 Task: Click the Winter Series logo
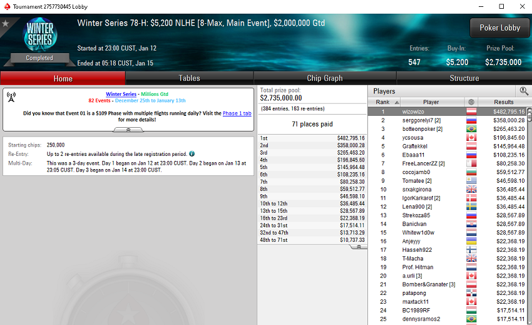click(x=40, y=34)
